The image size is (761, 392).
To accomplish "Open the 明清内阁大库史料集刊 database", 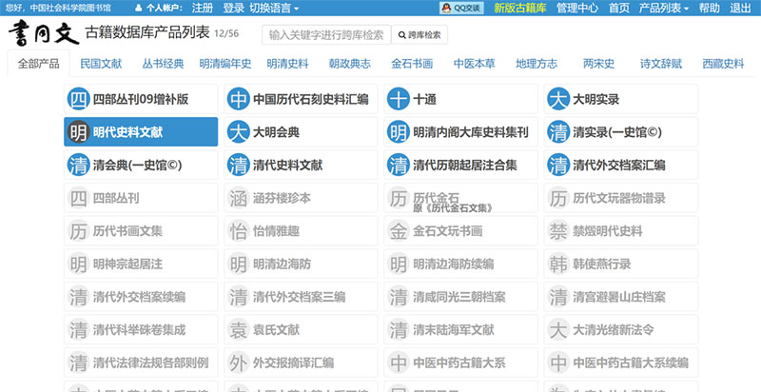I will (470, 132).
